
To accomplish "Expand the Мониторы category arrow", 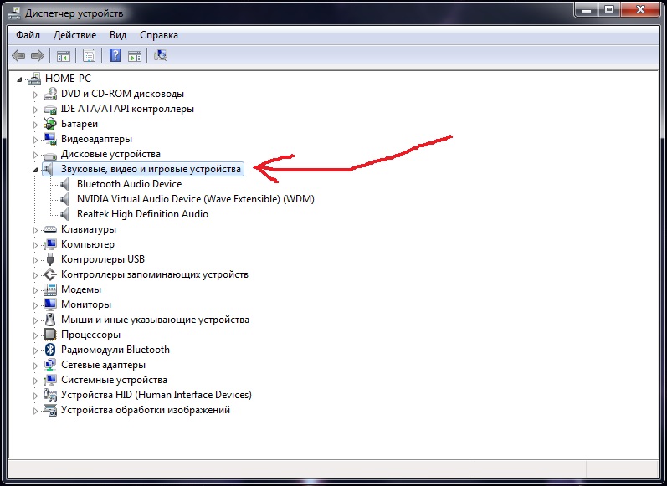I will [36, 305].
